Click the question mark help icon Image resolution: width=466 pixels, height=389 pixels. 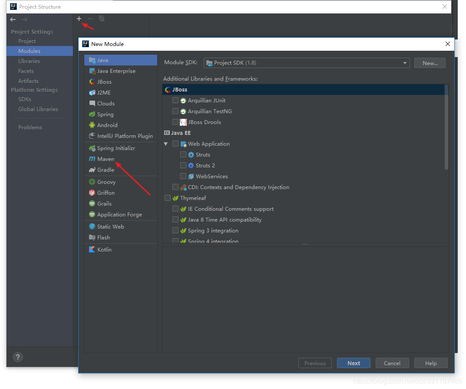(18, 357)
